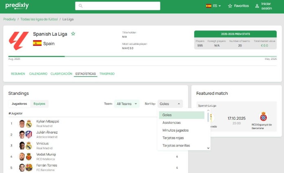The image size is (284, 173).
Task: Click Kylian Mbappé's player photo
Action: click(x=22, y=124)
